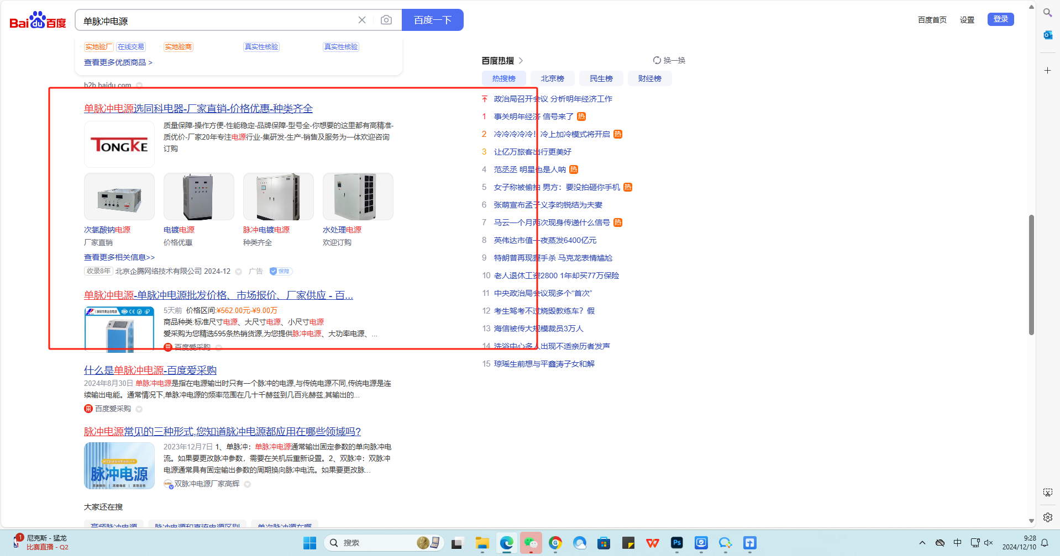Open WeChat from the taskbar

(531, 543)
